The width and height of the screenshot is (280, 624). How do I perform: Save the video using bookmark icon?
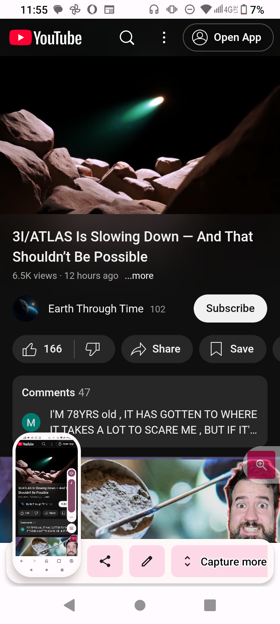[233, 349]
